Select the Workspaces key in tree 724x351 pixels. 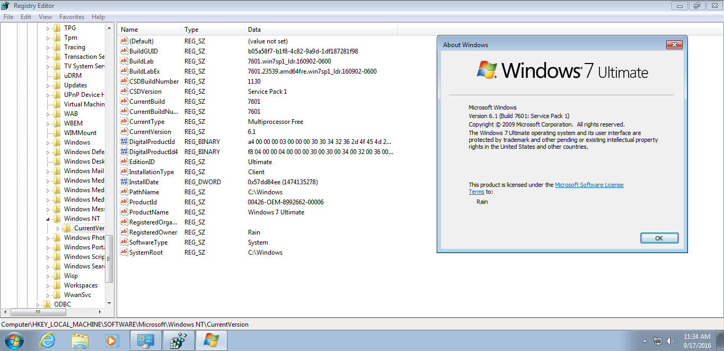[81, 285]
